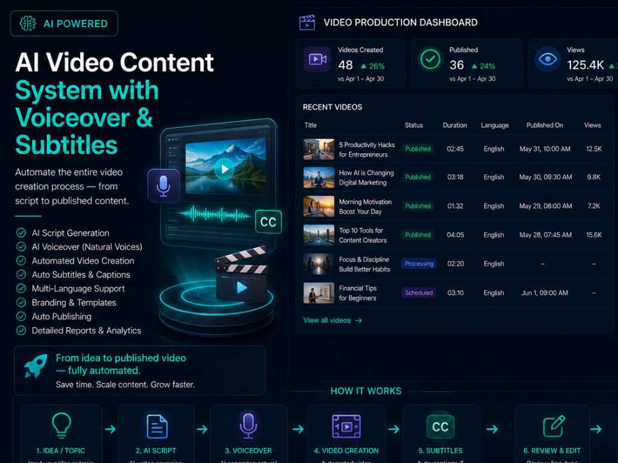Screen dimensions: 618x463
Task: Click the HOW IT WORKS heading
Action: 366,391
